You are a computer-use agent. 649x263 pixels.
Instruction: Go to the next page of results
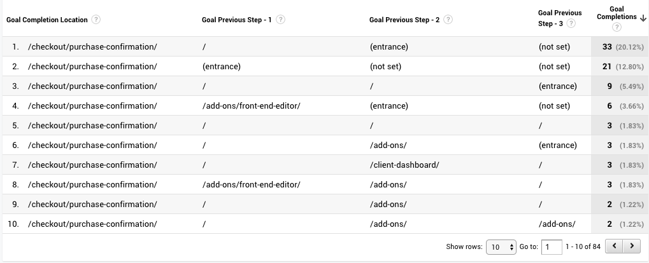(631, 246)
